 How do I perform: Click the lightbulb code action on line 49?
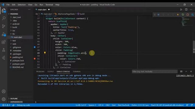pos(45,53)
